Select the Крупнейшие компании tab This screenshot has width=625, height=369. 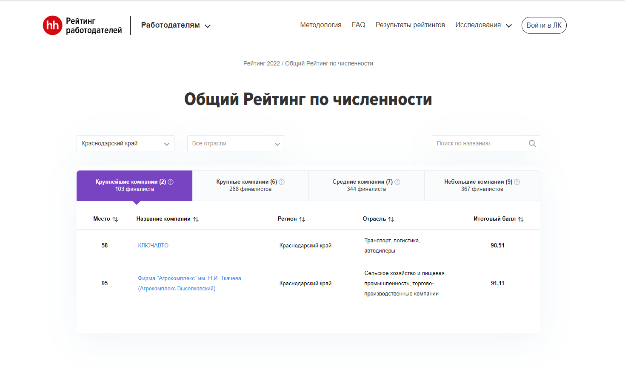pyautogui.click(x=134, y=186)
